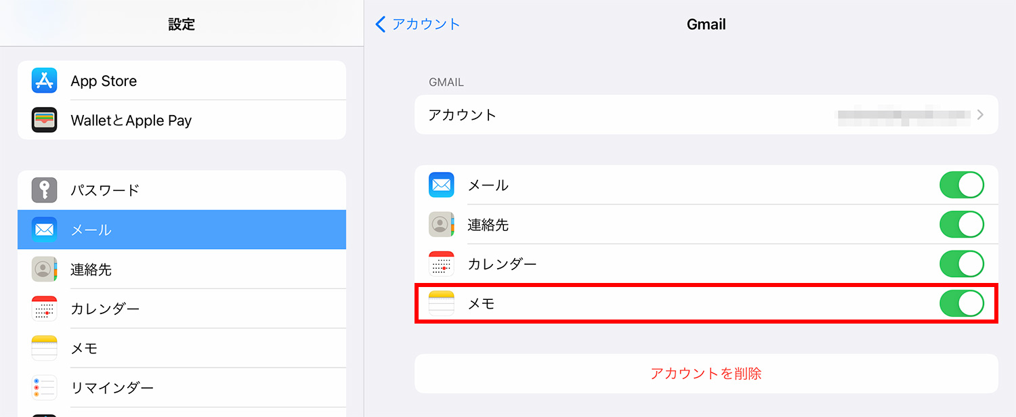
Task: Open リマインダー settings in sidebar
Action: pos(182,388)
